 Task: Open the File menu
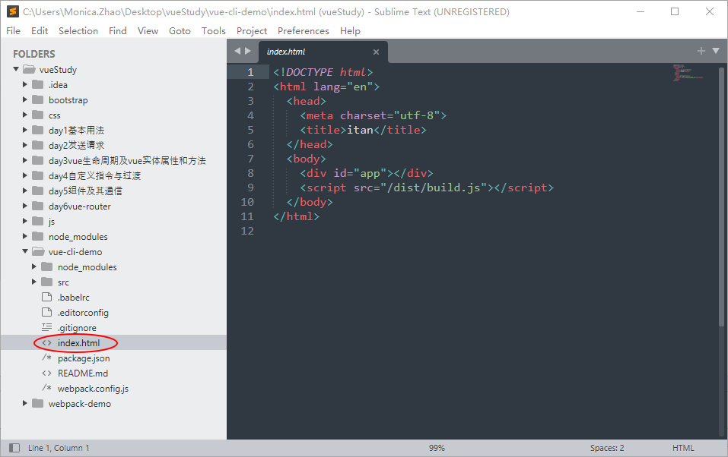coord(13,30)
